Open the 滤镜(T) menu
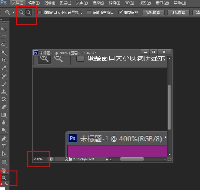 (114, 3)
